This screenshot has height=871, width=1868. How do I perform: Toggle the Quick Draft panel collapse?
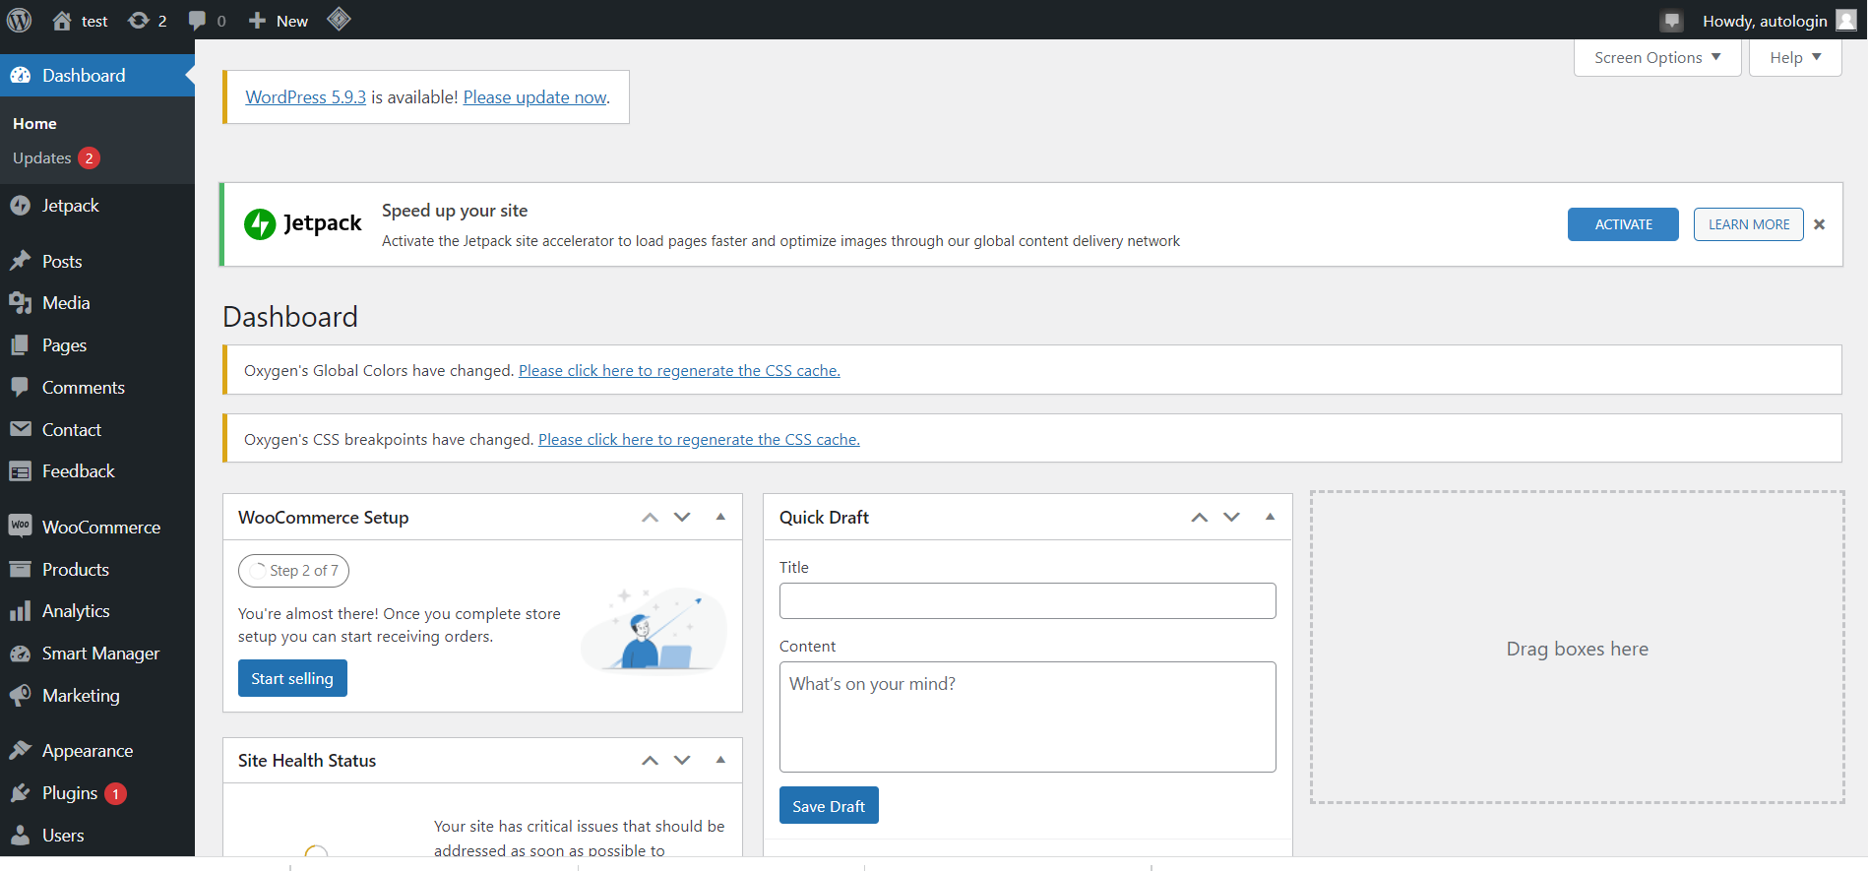point(1270,517)
